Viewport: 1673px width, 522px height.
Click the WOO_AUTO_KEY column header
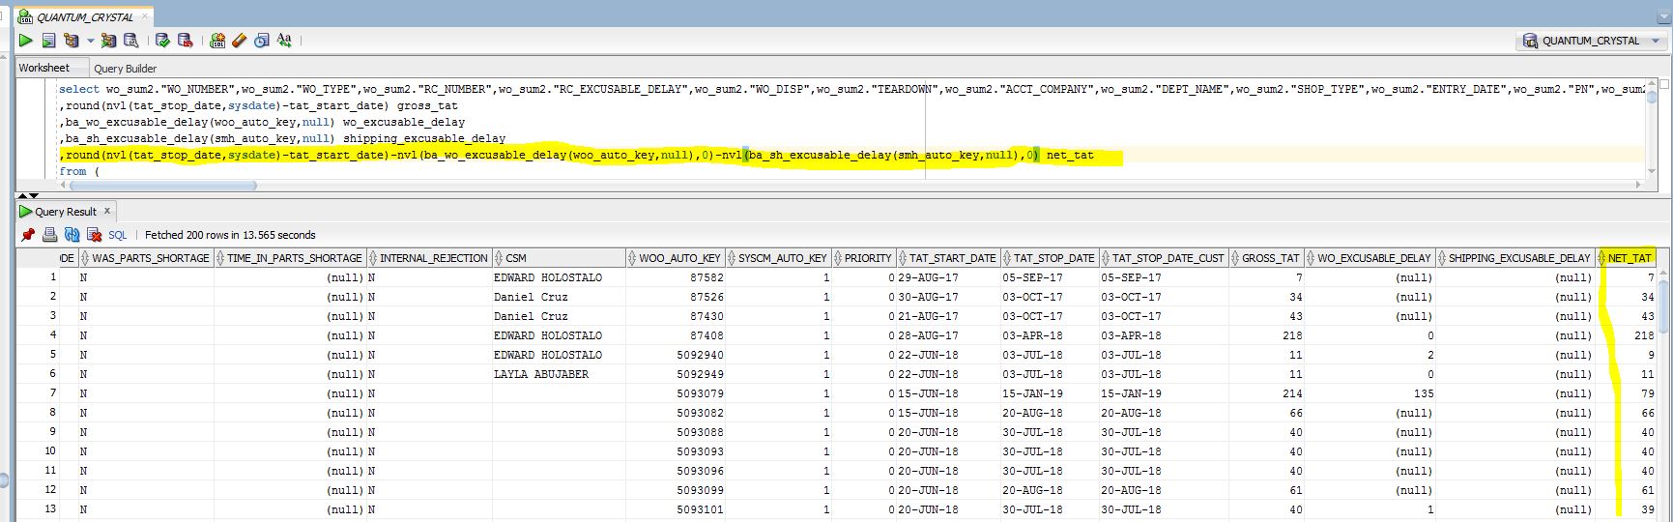[676, 258]
